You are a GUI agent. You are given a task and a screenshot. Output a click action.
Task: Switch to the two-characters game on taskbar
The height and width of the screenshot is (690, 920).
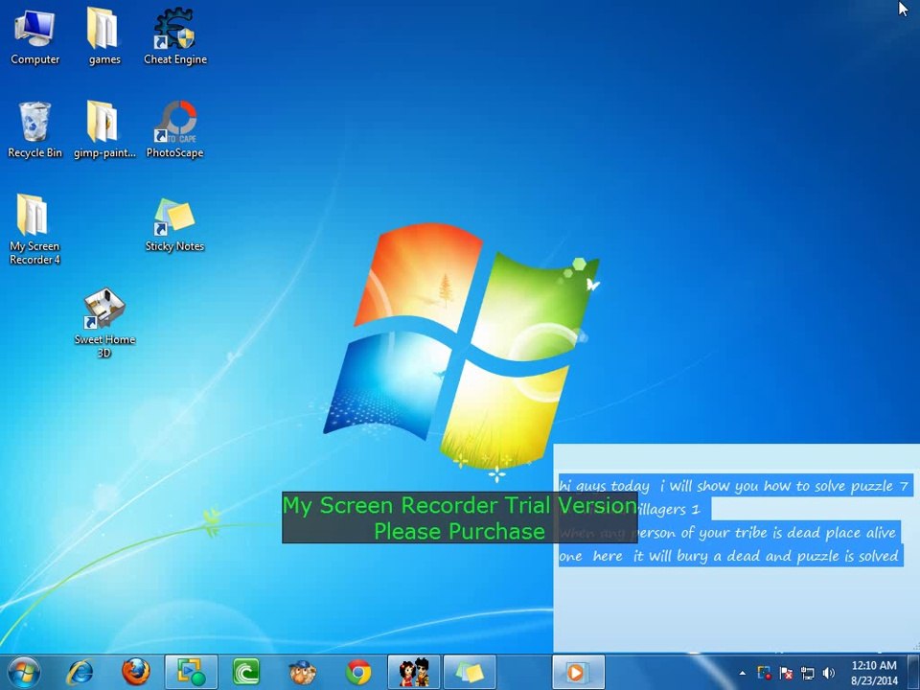tap(414, 673)
